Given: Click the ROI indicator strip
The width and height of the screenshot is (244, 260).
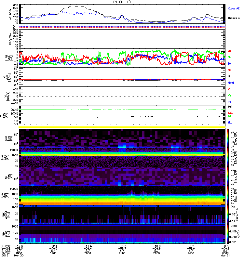Looking at the screenshot, I should click(122, 27).
